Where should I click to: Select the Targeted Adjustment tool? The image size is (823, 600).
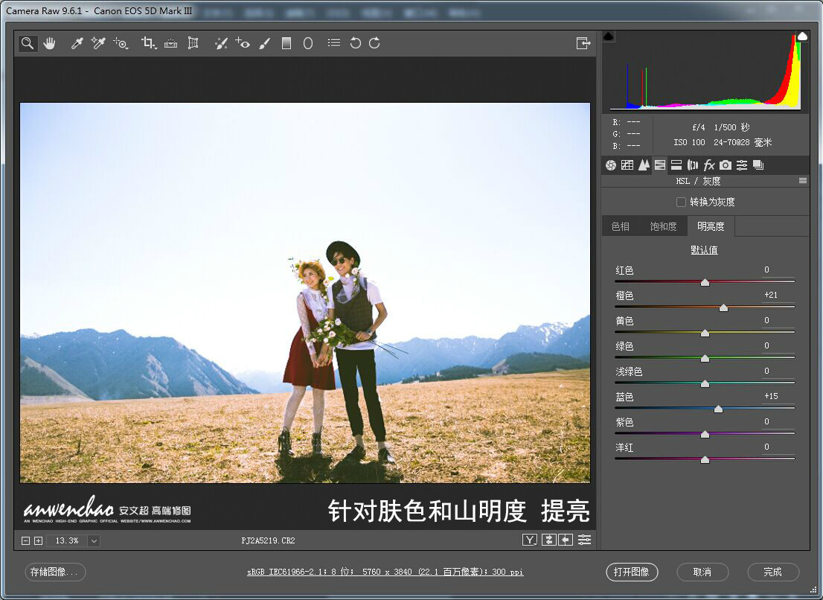pos(121,43)
